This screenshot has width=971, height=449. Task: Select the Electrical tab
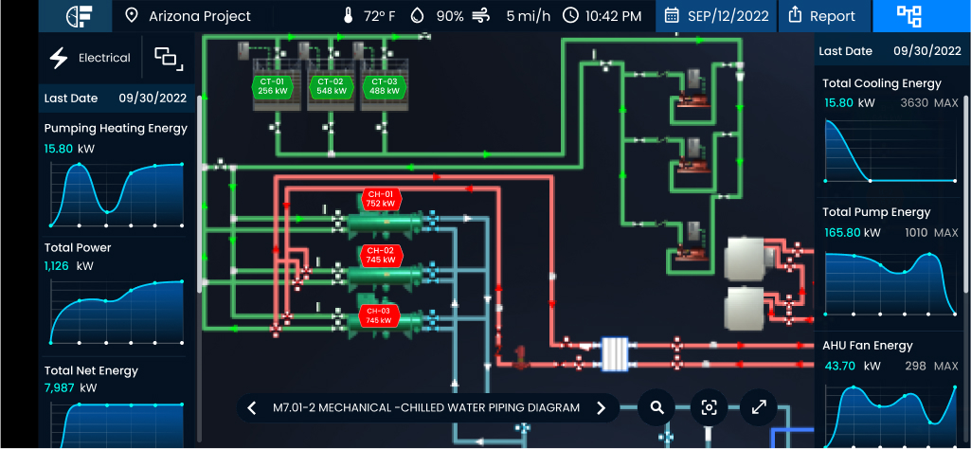pyautogui.click(x=103, y=58)
